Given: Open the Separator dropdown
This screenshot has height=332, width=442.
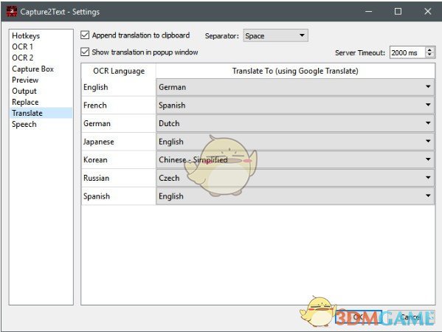Looking at the screenshot, I should (x=275, y=36).
